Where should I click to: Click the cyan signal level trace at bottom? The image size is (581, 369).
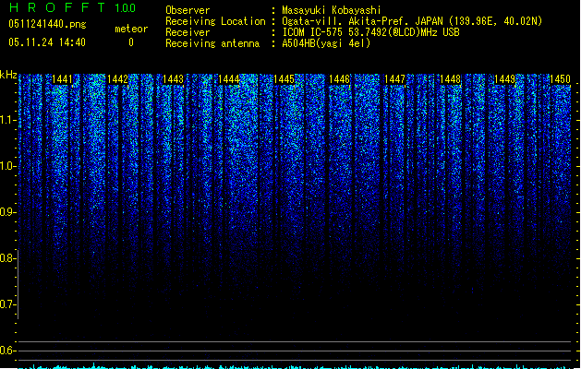(x=295, y=366)
